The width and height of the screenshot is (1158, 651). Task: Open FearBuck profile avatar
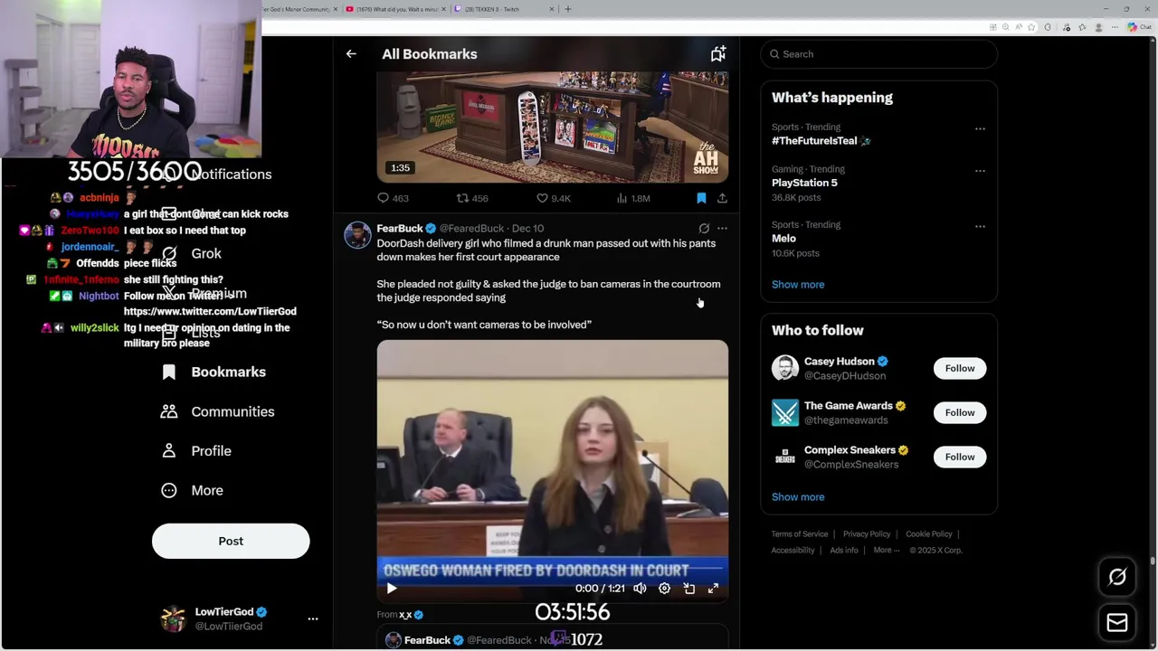(357, 235)
